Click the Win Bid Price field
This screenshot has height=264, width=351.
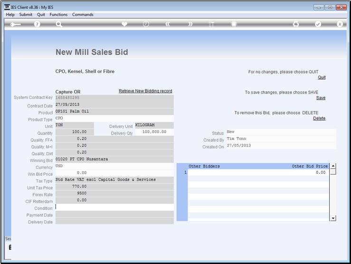[114, 173]
